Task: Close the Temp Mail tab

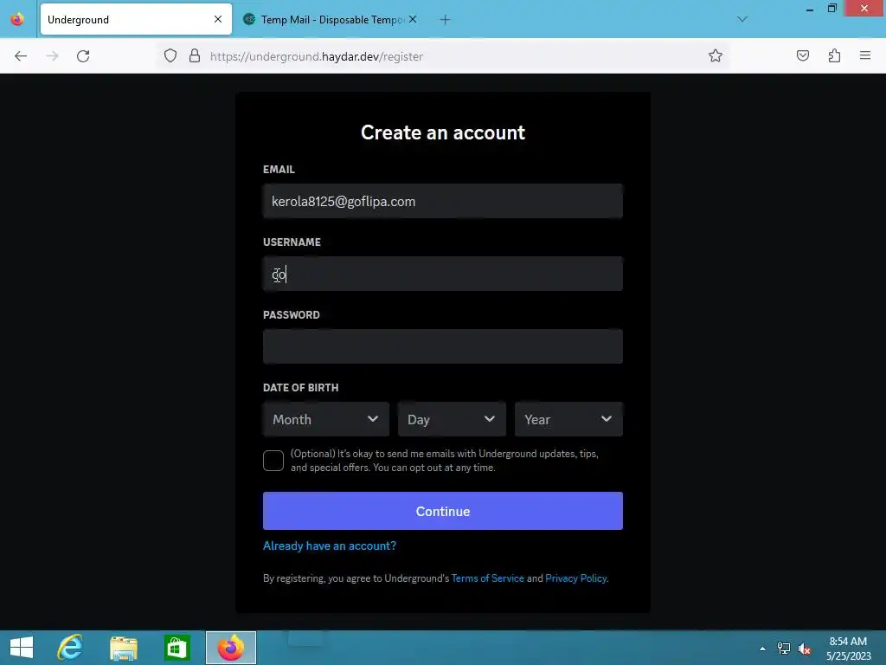Action: (413, 19)
